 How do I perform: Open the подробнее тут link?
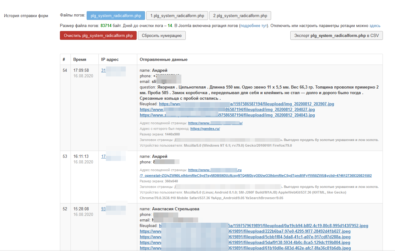pyautogui.click(x=253, y=26)
